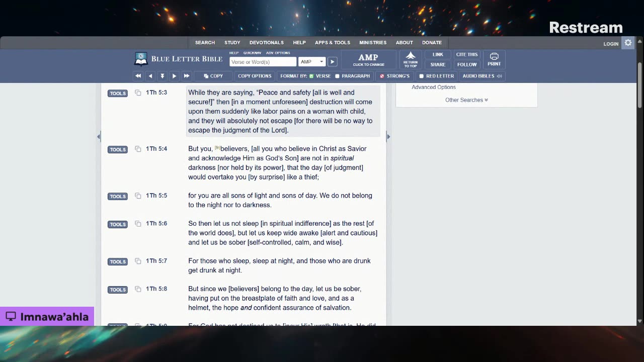Click the copy icon beside 1Th 5:6
This screenshot has width=644, height=362.
[138, 224]
